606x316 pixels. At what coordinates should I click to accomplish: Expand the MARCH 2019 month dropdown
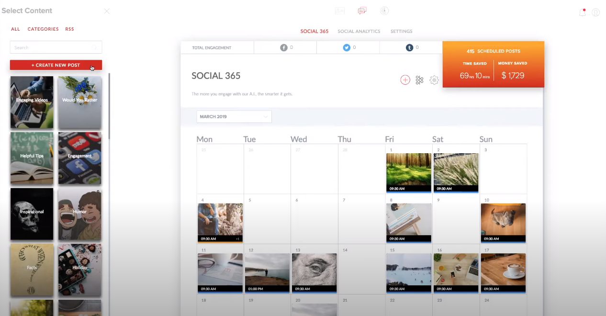tap(234, 117)
